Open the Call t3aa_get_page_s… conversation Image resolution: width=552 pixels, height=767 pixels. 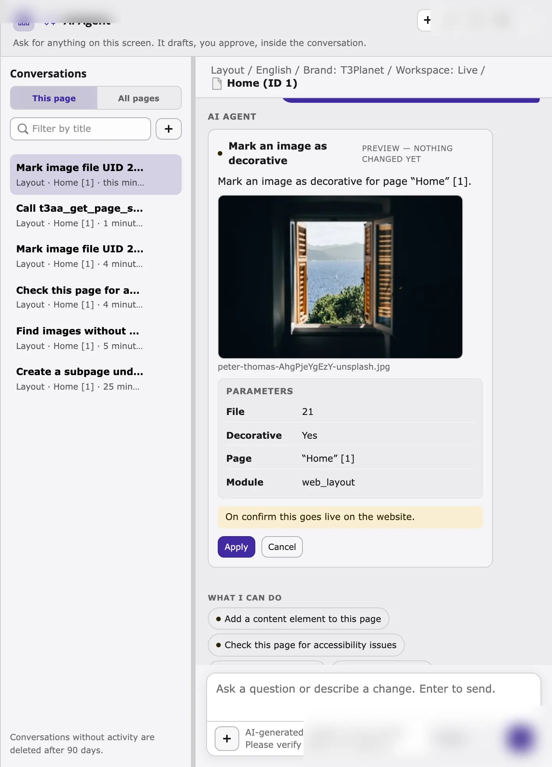click(96, 215)
